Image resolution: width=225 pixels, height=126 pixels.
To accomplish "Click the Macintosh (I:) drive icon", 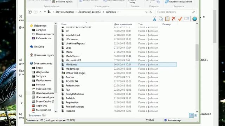I will coord(33,110).
